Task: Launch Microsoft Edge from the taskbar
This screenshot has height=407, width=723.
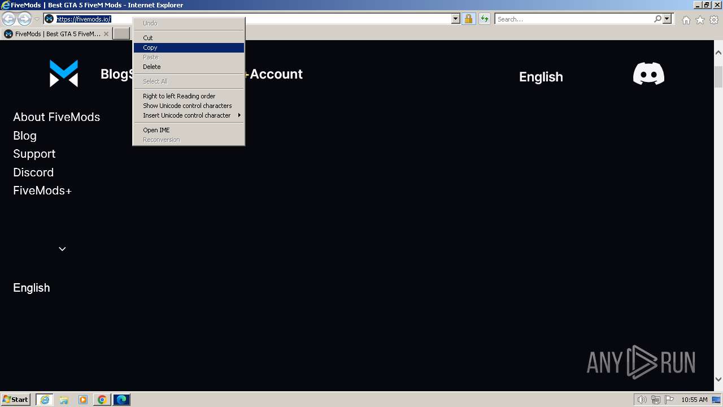Action: pyautogui.click(x=121, y=400)
